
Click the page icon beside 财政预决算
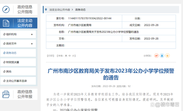5,62
